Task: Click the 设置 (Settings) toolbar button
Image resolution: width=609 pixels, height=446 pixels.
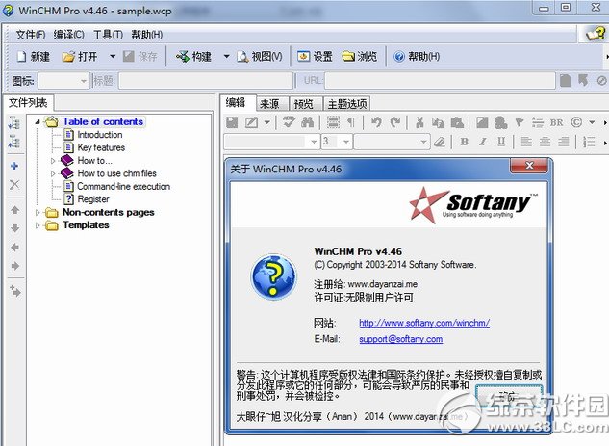Action: (x=315, y=57)
